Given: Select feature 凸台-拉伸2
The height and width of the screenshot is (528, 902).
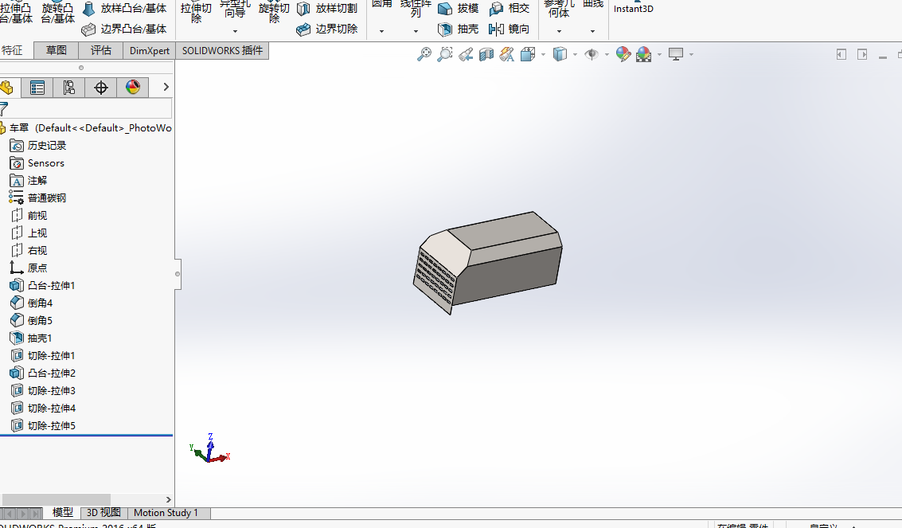Looking at the screenshot, I should tap(42, 374).
